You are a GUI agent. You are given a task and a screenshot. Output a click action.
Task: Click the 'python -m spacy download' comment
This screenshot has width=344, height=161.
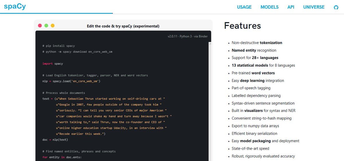[77, 52]
